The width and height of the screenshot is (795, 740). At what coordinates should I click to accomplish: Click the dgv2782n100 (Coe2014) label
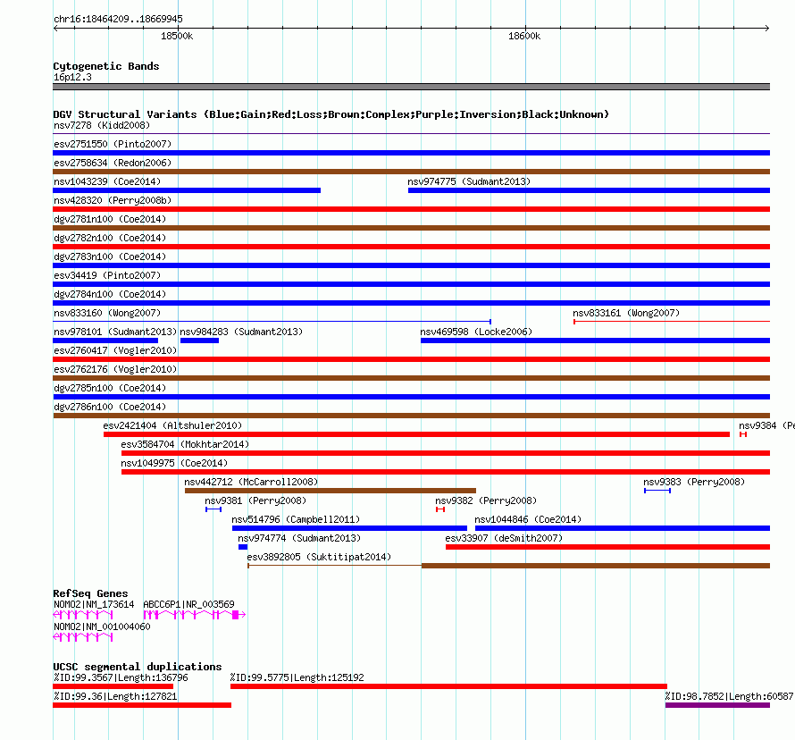[110, 238]
